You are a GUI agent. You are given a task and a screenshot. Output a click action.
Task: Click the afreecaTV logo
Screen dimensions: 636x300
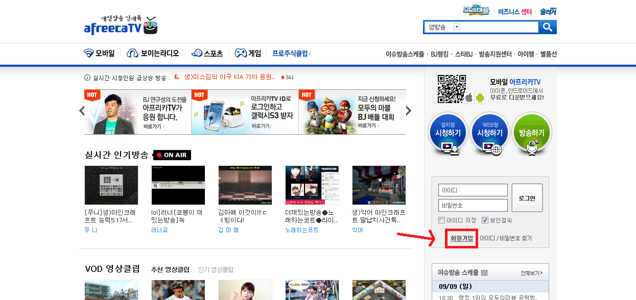(x=121, y=25)
